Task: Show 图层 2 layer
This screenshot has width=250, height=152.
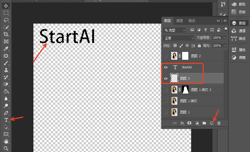Action: tap(166, 56)
